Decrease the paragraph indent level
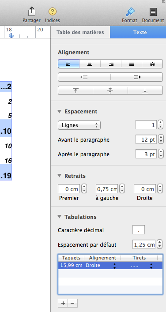The width and height of the screenshot is (166, 312). coord(84,77)
